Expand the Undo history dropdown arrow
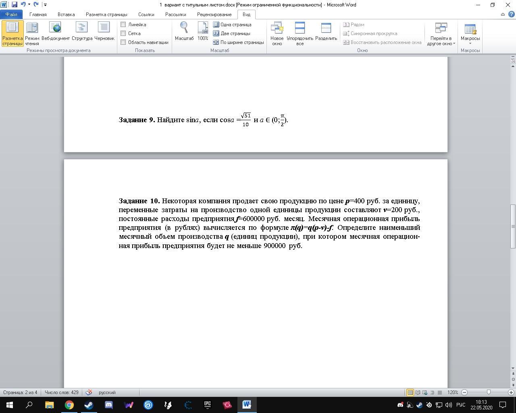 [29, 5]
